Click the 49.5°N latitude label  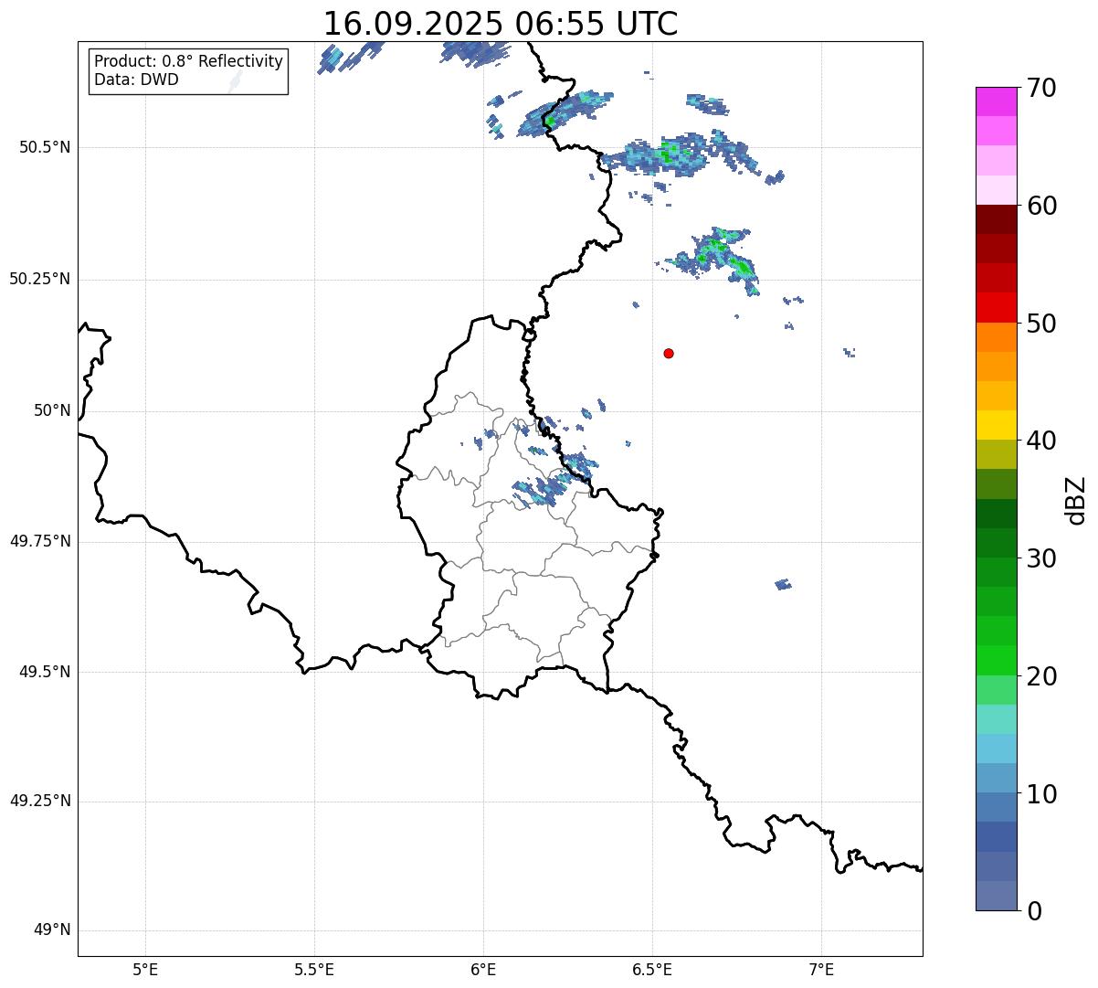point(45,672)
